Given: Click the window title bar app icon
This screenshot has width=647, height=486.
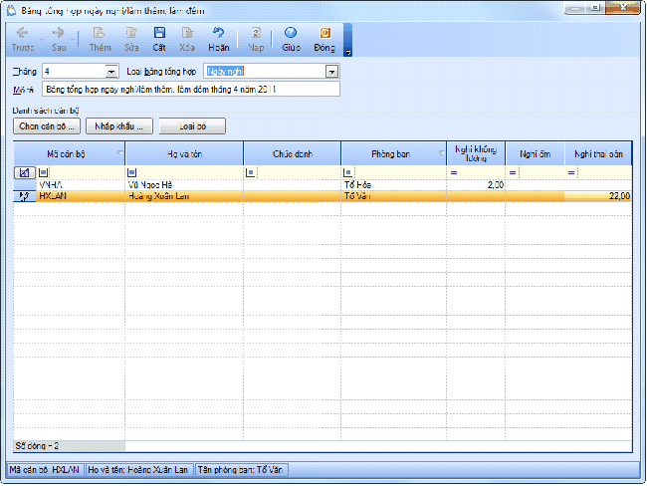Looking at the screenshot, I should [x=12, y=10].
